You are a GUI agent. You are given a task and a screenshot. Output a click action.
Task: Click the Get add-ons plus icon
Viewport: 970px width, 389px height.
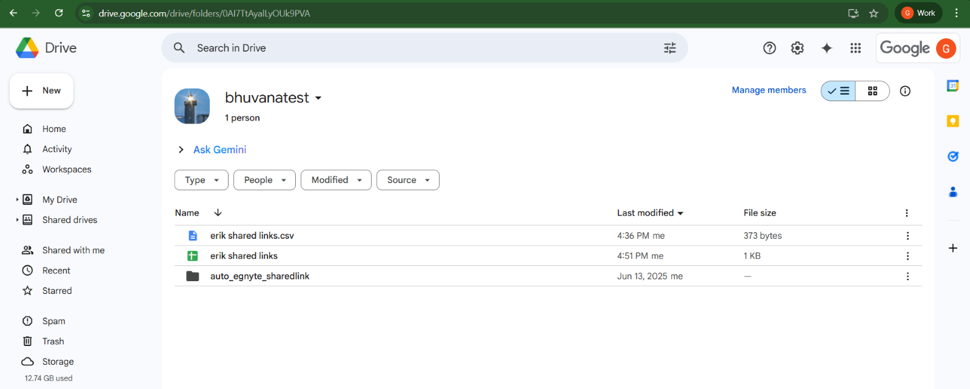[952, 248]
